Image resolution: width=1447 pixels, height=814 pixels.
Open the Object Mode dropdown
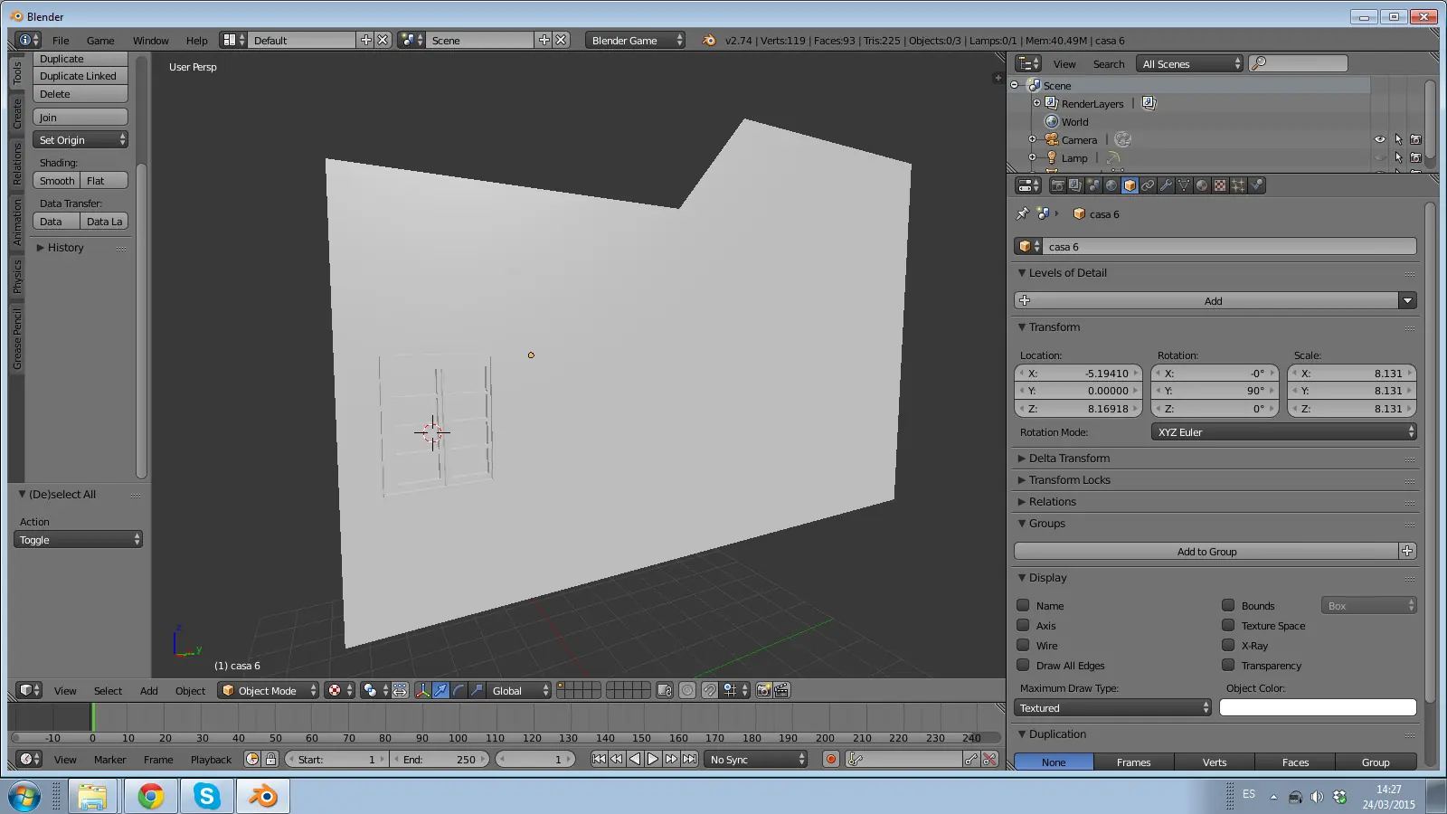pos(269,690)
